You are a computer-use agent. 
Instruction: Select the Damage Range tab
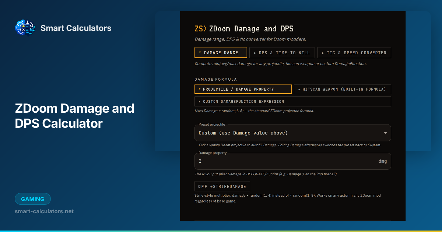point(221,53)
